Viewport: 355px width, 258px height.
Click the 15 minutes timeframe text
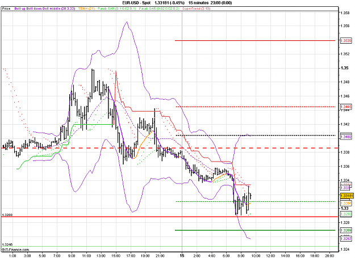tap(199, 3)
